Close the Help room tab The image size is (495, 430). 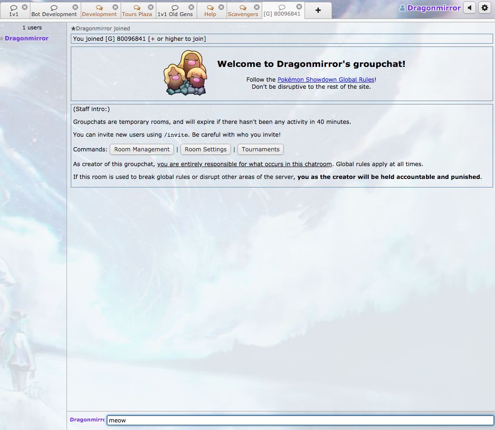[x=221, y=7]
